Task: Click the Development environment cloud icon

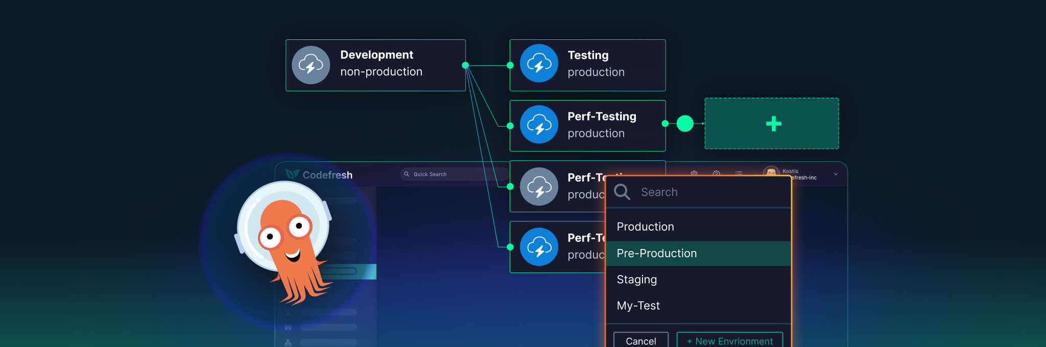Action: [311, 65]
